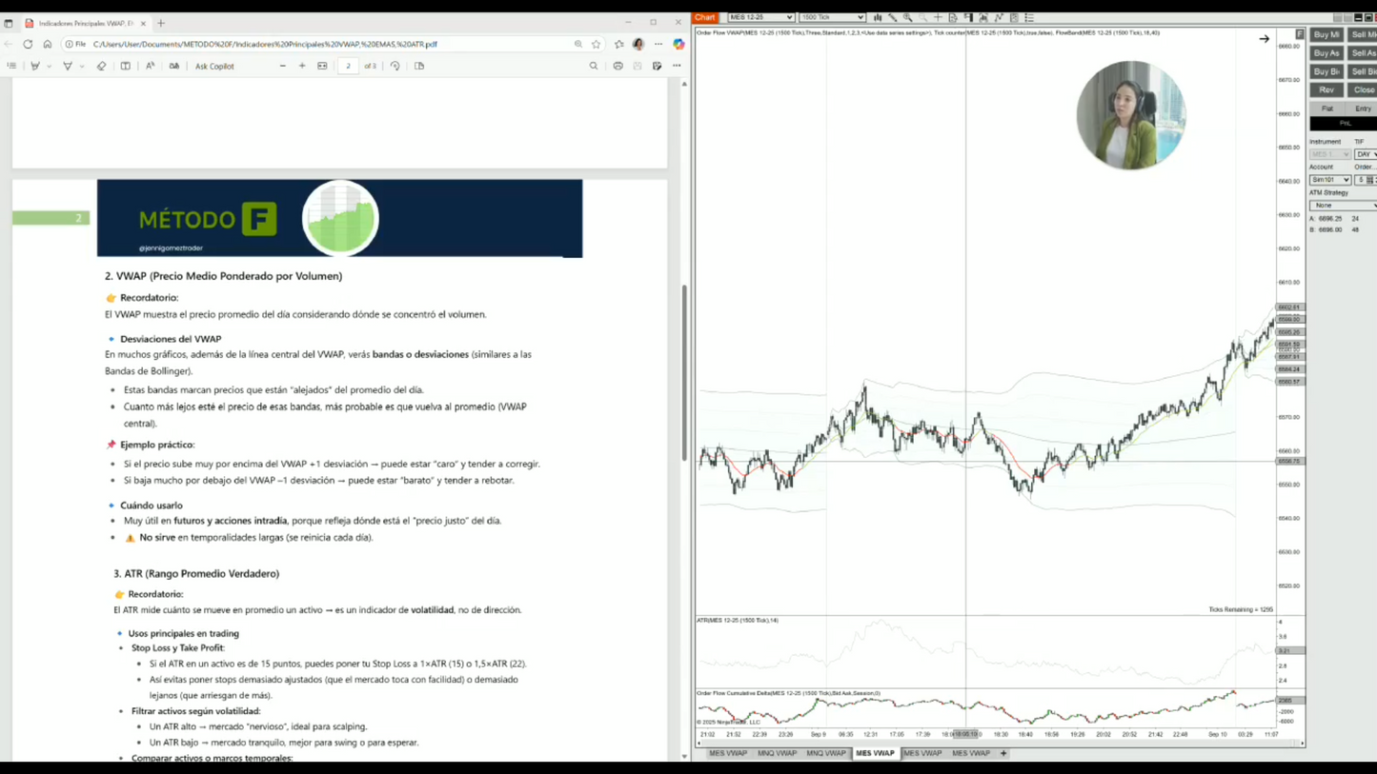Click the save-with-edits icon in PDF toolbar
This screenshot has height=774, width=1377.
click(658, 66)
